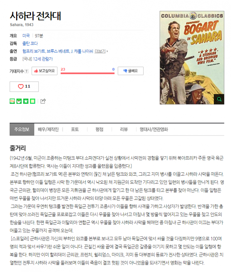Open actor 험프리 보가트 link
This screenshot has width=231, height=272.
(x=34, y=51)
